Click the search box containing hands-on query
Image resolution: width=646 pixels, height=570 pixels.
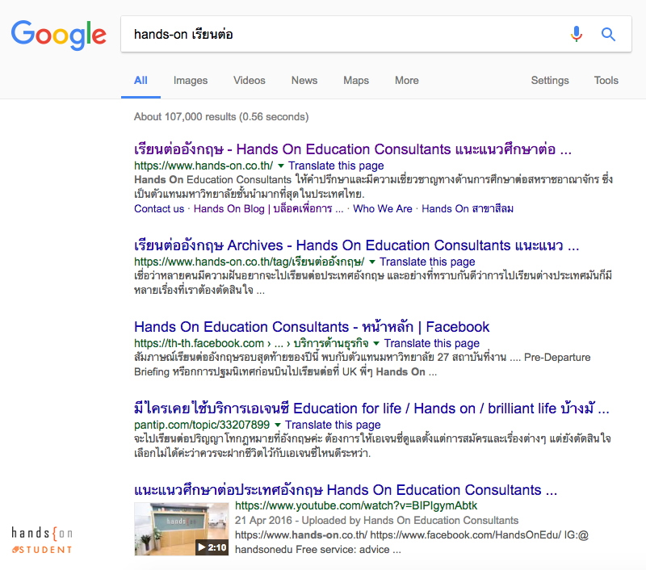click(375, 34)
